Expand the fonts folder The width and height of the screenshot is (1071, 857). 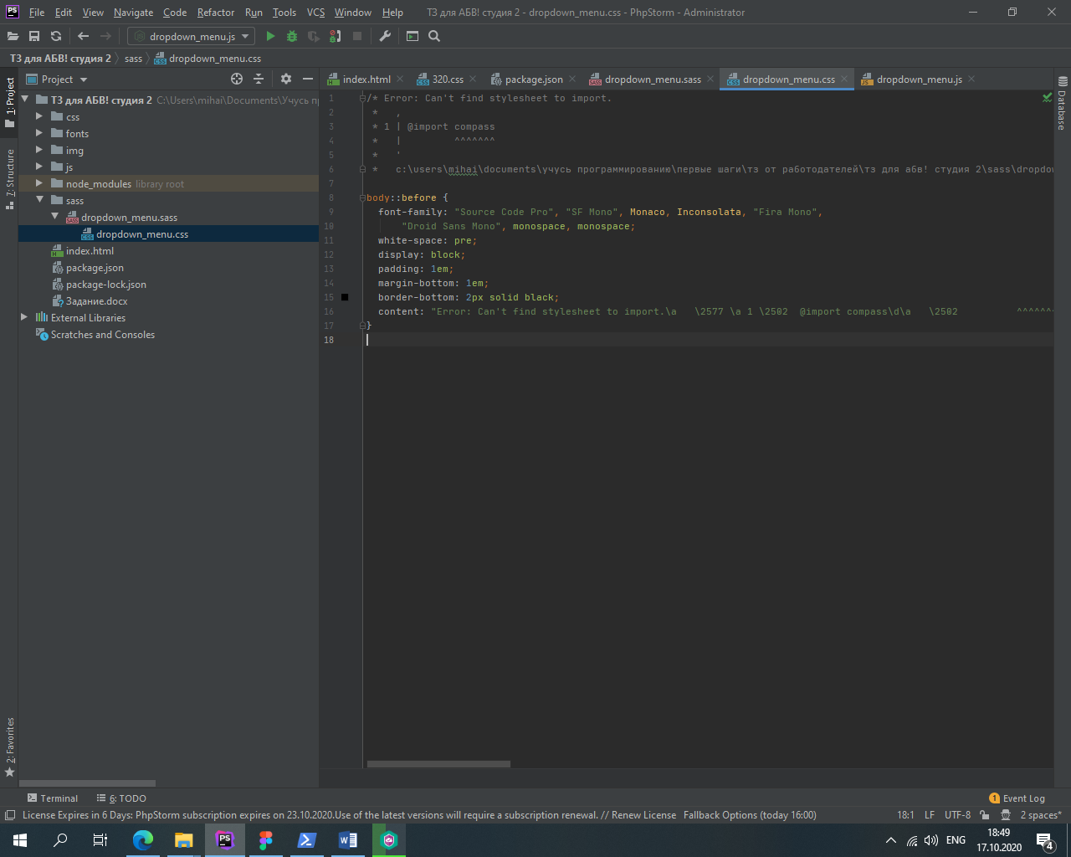tap(38, 133)
